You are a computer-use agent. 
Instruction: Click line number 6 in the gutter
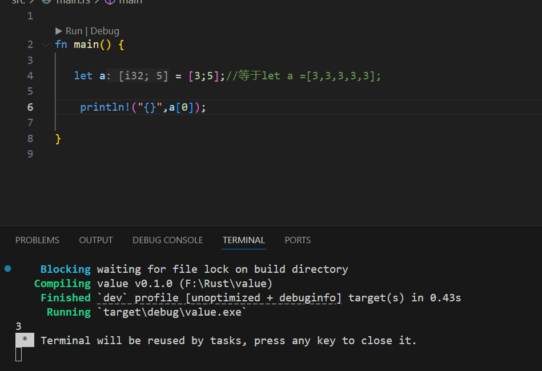(30, 107)
